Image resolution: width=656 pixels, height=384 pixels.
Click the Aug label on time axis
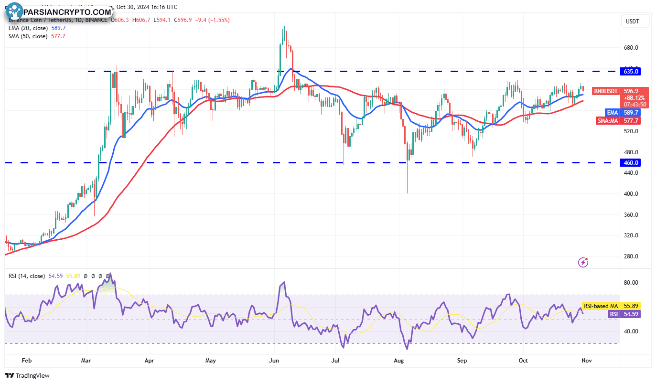point(399,361)
